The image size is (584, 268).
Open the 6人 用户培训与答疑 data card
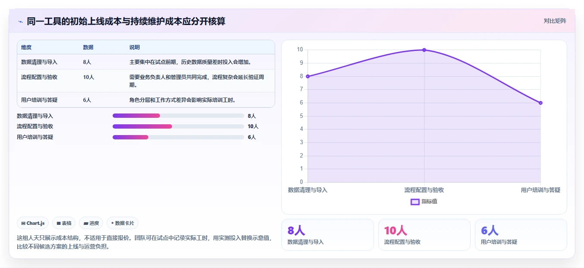[x=521, y=235]
